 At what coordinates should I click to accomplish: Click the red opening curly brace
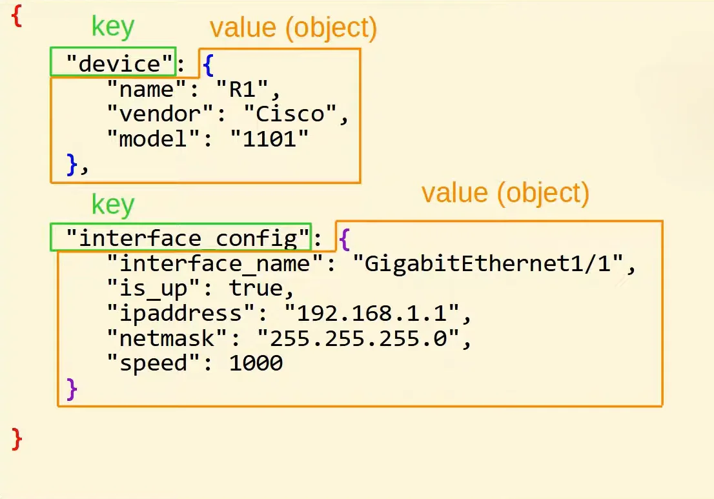click(17, 16)
